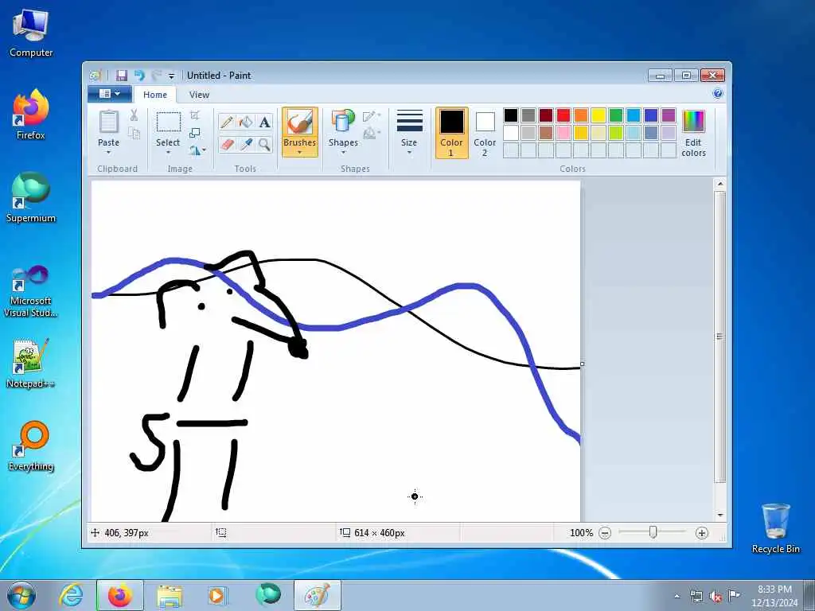Click Edit colors button

coord(693,133)
